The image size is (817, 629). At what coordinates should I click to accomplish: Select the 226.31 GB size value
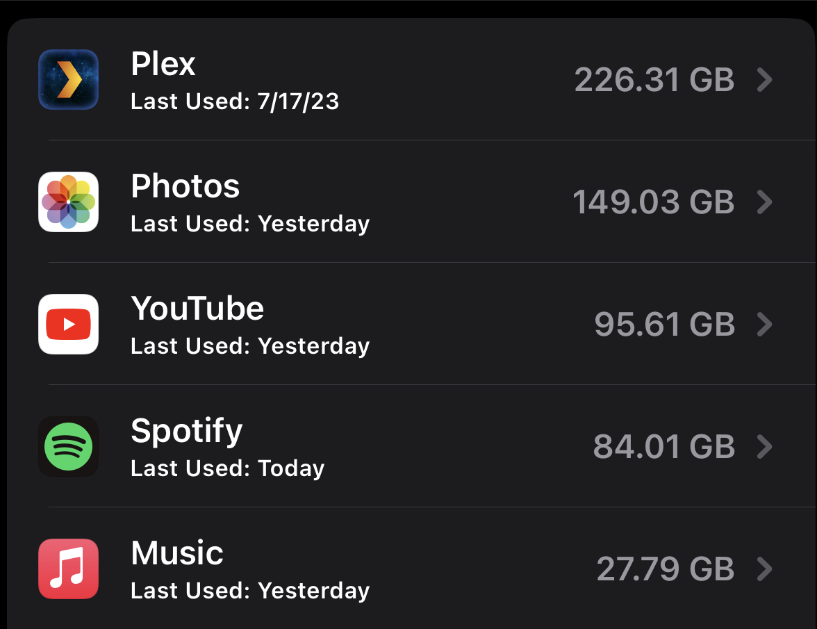(x=654, y=80)
